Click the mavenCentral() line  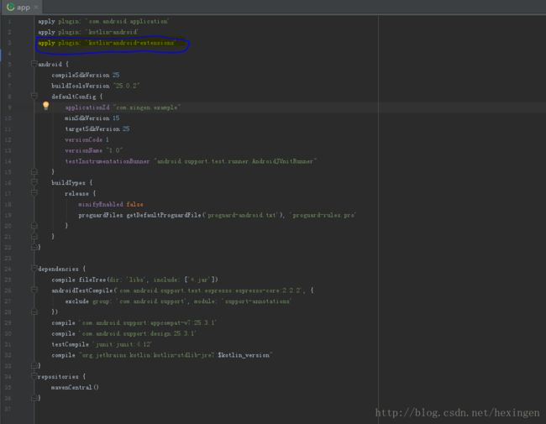tap(75, 387)
